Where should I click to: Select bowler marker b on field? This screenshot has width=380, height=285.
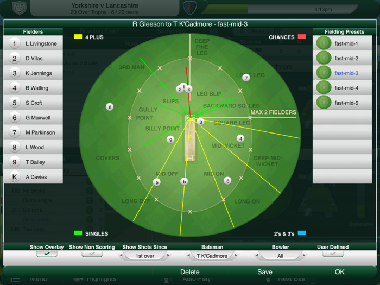point(184,181)
